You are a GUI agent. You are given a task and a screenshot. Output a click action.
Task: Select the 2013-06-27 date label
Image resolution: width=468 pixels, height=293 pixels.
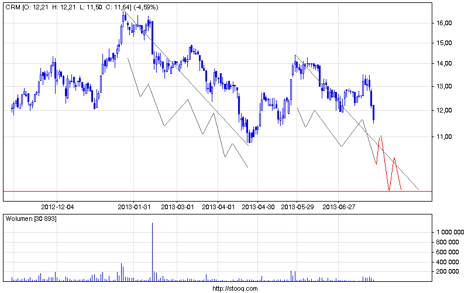pos(339,207)
